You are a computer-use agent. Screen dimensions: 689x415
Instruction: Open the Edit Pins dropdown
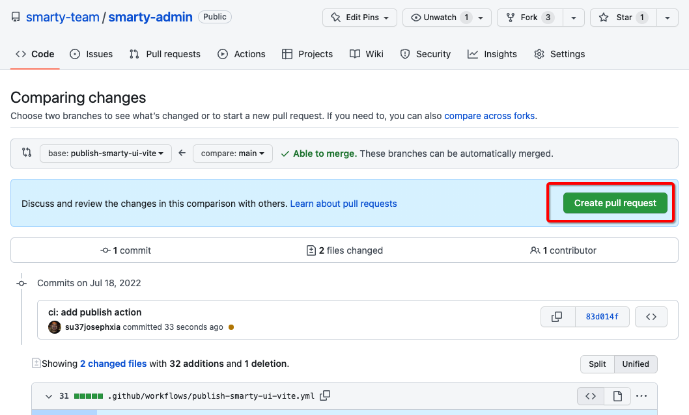[x=360, y=18]
